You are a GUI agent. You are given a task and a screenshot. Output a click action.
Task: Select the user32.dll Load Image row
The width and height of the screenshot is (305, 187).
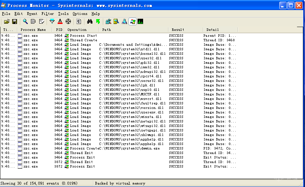pyautogui.click(x=119, y=58)
